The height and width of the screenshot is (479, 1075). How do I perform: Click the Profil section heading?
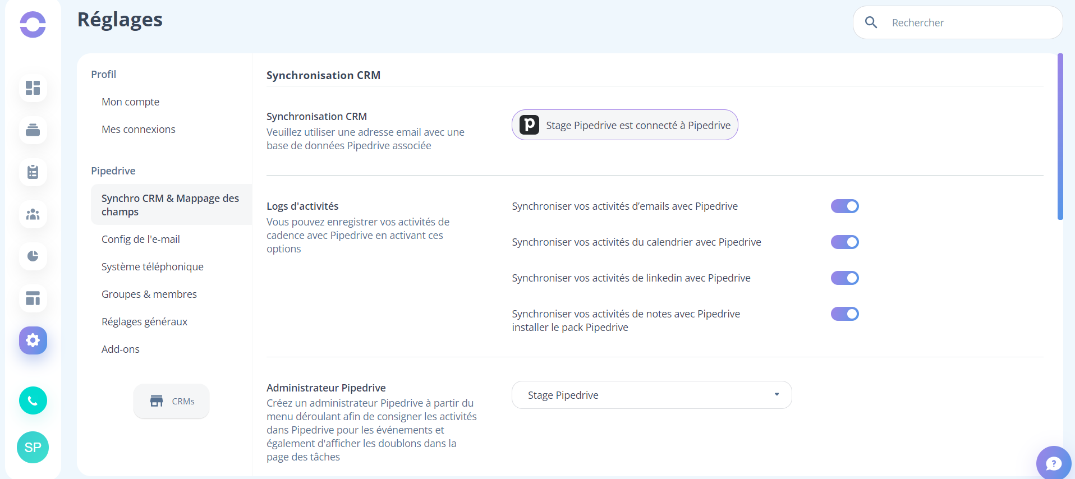point(103,74)
